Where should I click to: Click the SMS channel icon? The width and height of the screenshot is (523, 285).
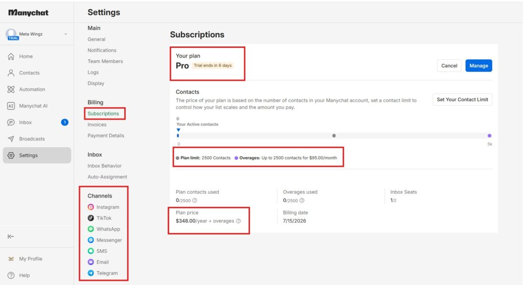click(x=91, y=251)
